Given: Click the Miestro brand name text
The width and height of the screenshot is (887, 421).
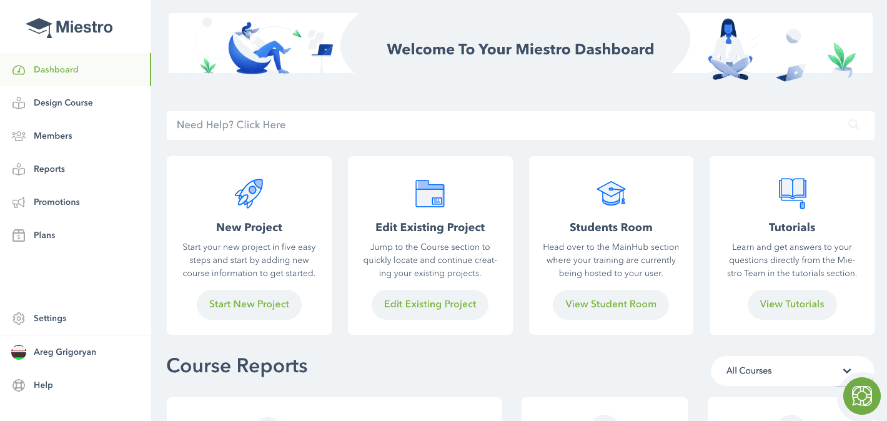Looking at the screenshot, I should 84,27.
